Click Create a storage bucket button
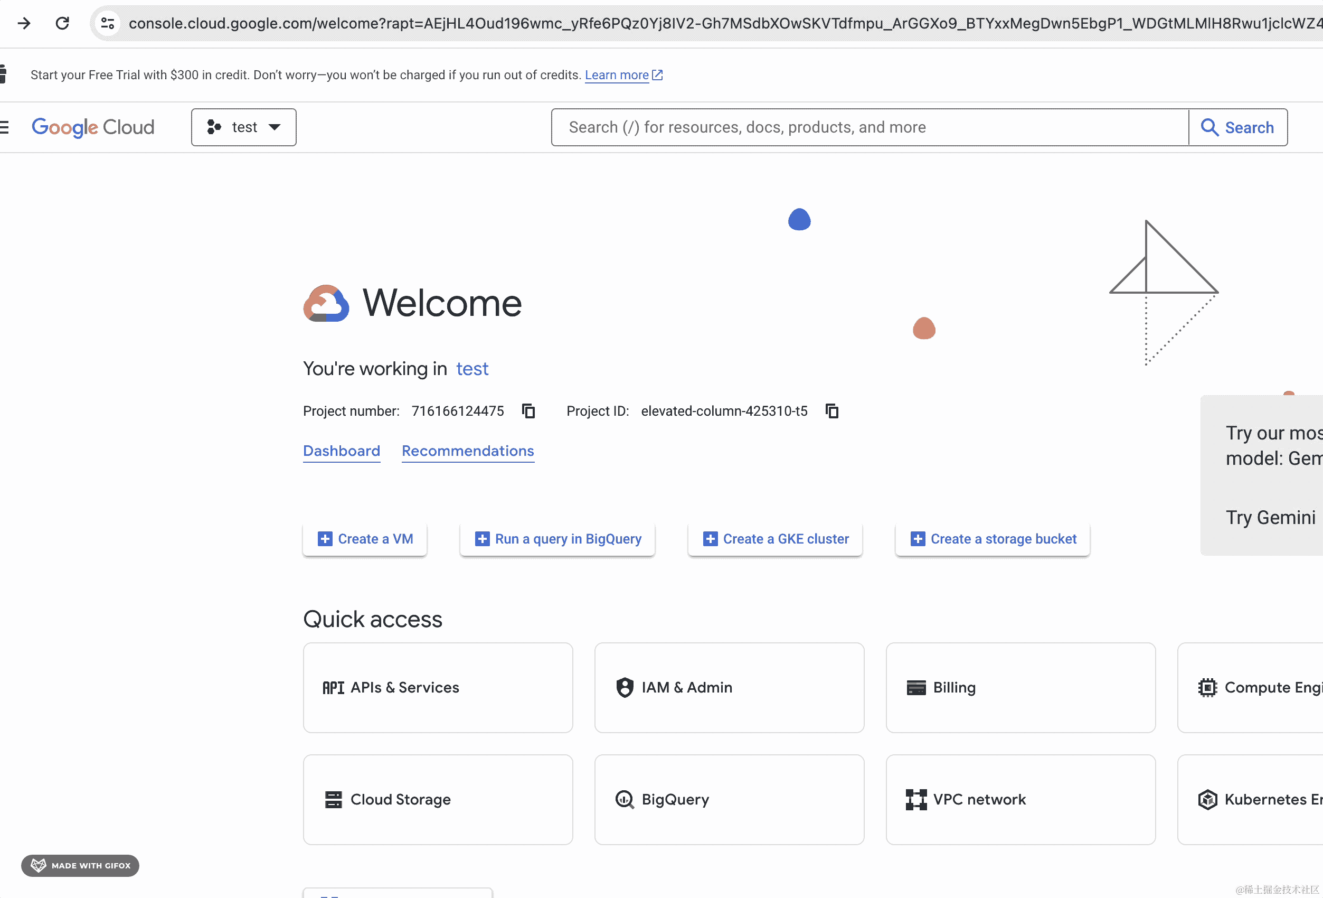 pos(993,539)
